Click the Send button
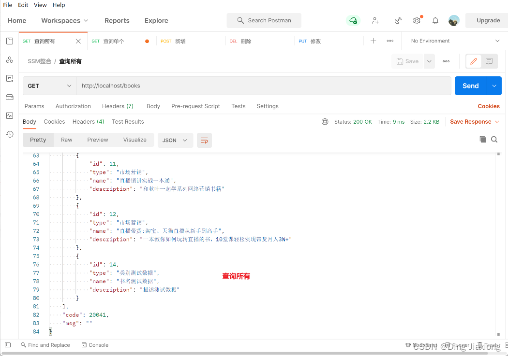508x356 pixels. pyautogui.click(x=470, y=85)
